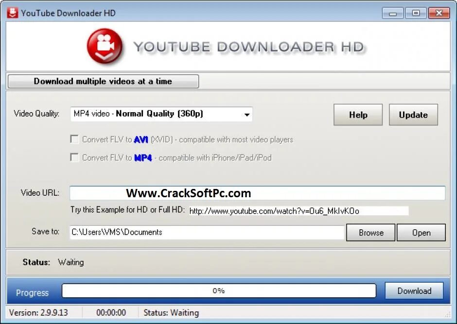The image size is (457, 324).
Task: Maximize the application window
Action: click(416, 13)
